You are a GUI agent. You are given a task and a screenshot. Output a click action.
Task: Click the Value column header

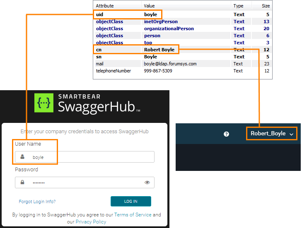tap(149, 6)
